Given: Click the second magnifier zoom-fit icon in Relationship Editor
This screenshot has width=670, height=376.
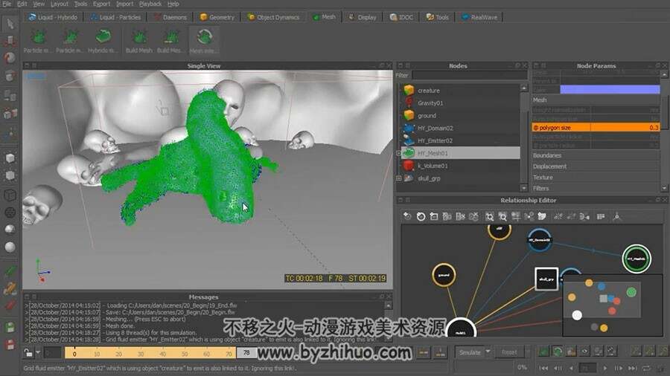Looking at the screenshot, I should (502, 216).
